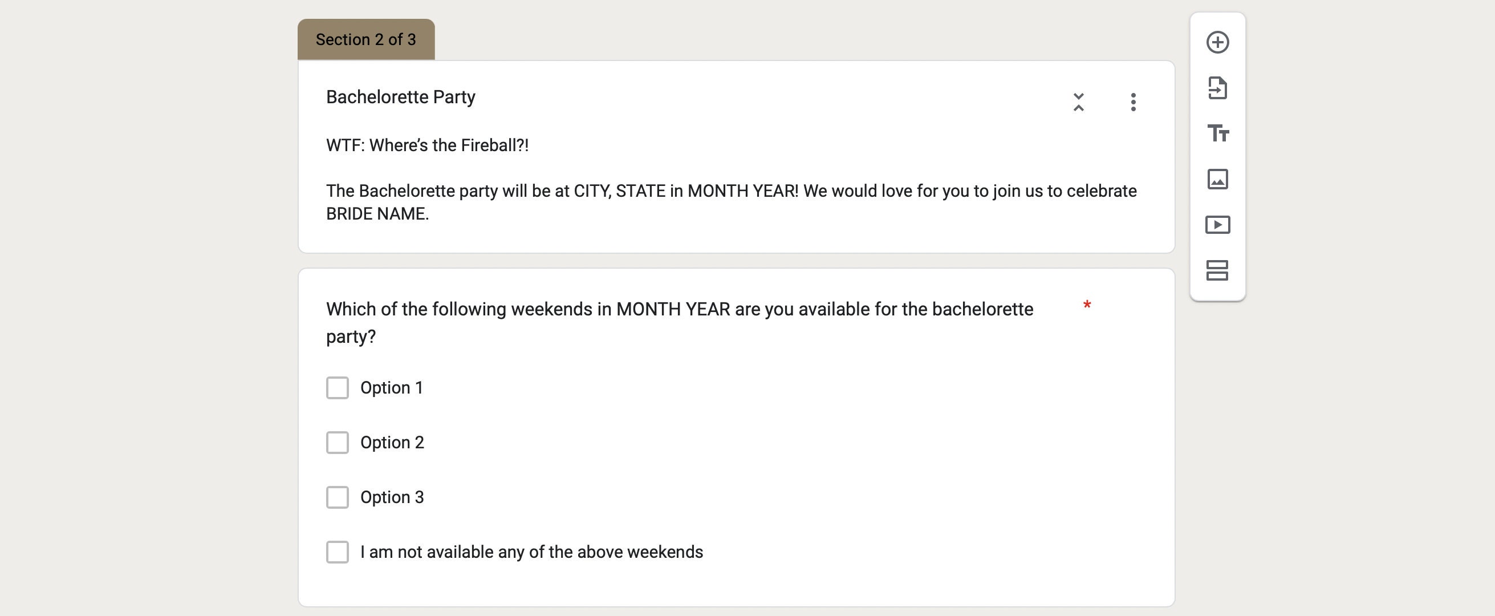Check the not available weekends checkbox
The image size is (1495, 616).
(337, 552)
